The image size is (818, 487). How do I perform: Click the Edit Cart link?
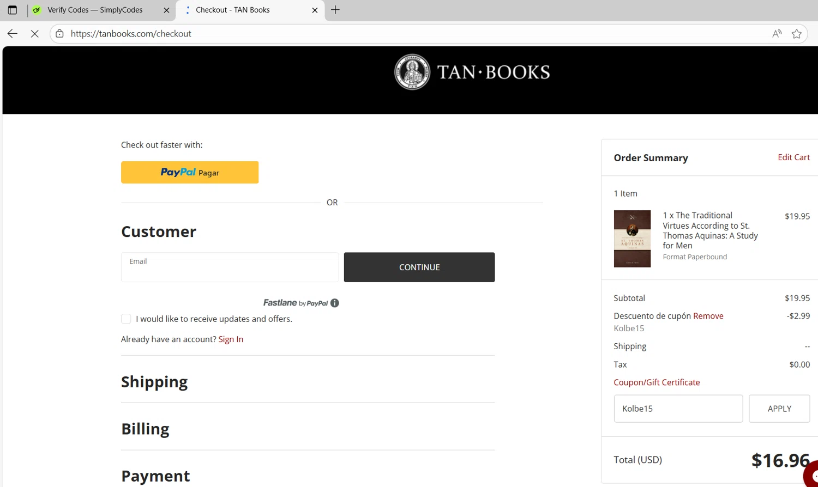pos(793,157)
